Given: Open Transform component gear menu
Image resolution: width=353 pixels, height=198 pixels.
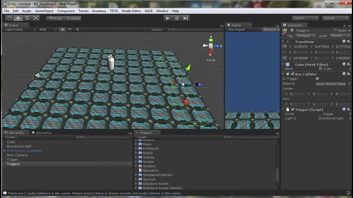Looking at the screenshot, I should (349, 42).
